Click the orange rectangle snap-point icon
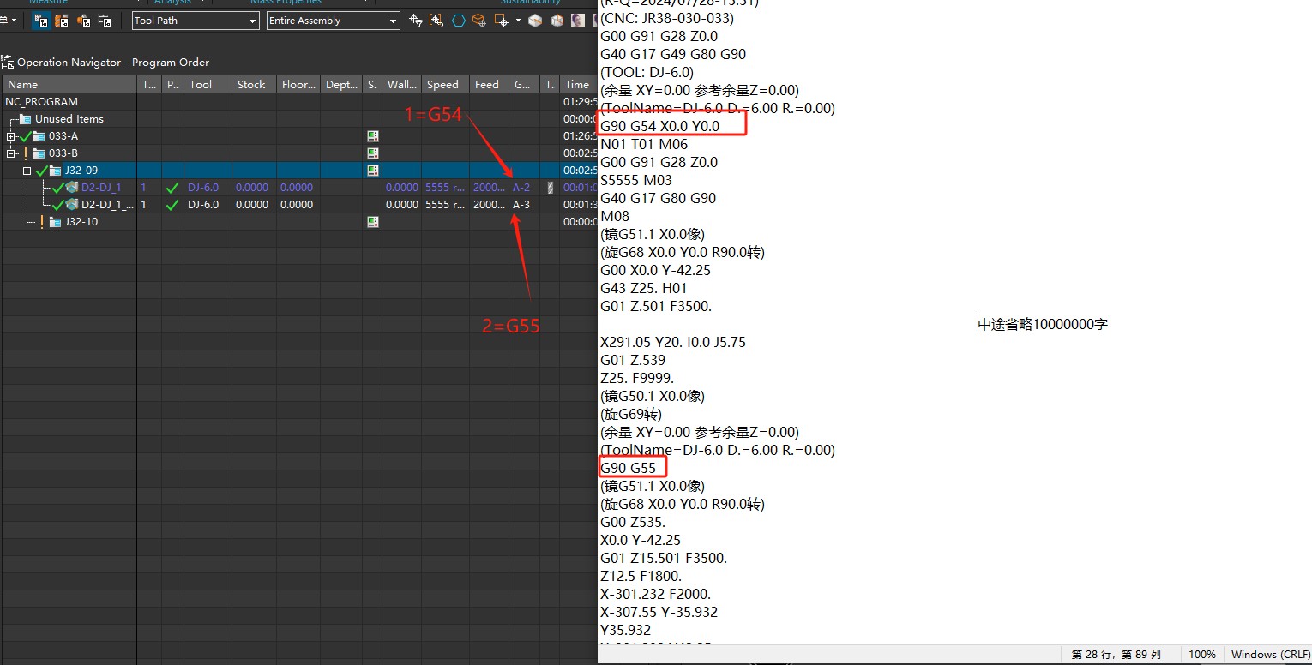 click(502, 21)
